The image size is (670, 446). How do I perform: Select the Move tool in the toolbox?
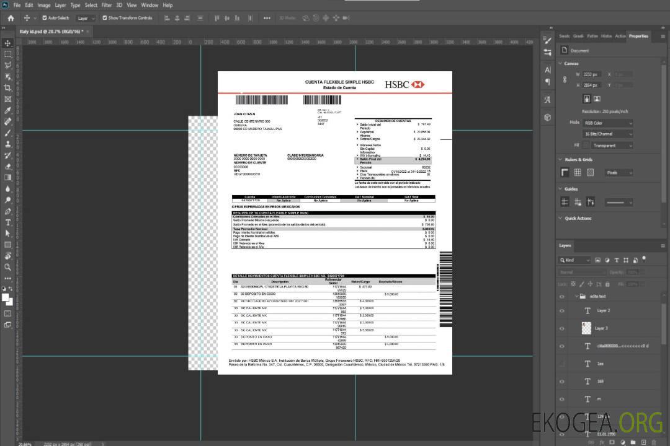tap(7, 43)
